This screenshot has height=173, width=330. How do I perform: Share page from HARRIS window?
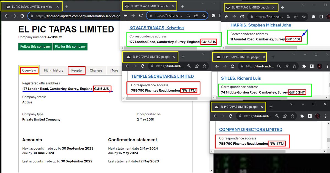[296, 17]
